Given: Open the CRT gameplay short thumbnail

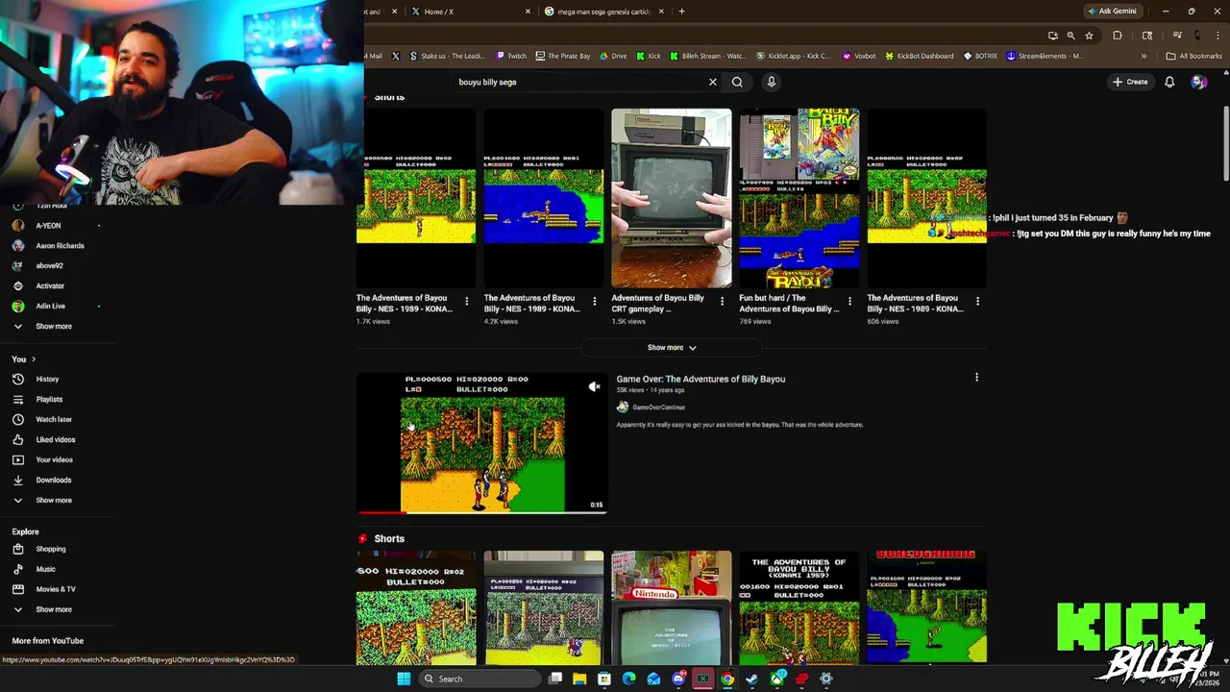Looking at the screenshot, I should [x=671, y=198].
